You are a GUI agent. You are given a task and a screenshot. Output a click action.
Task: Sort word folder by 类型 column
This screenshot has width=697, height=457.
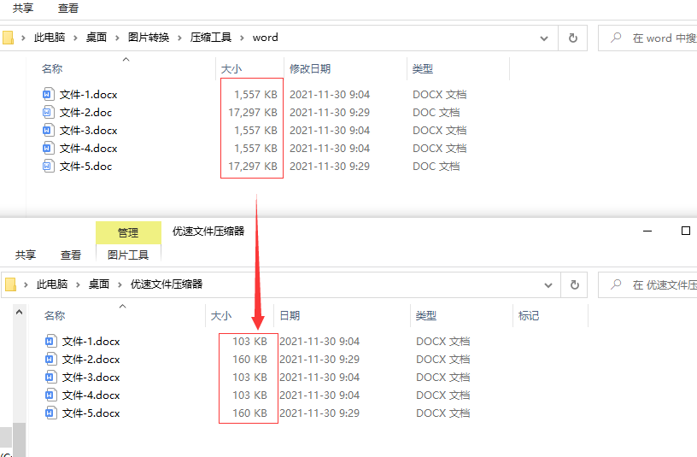pos(422,69)
